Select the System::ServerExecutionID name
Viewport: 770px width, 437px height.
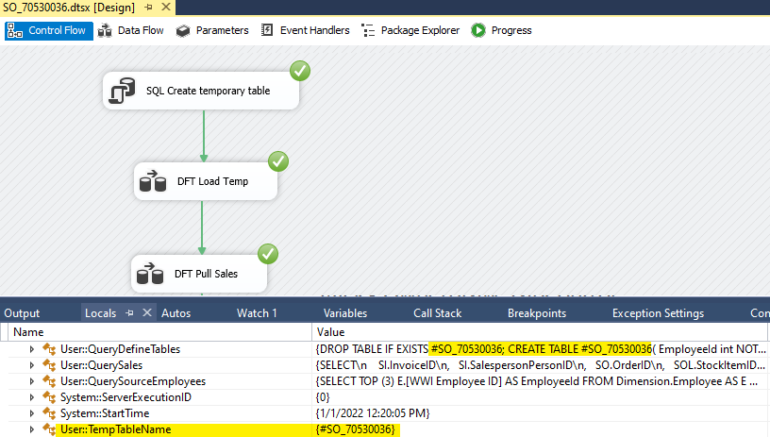tap(126, 397)
